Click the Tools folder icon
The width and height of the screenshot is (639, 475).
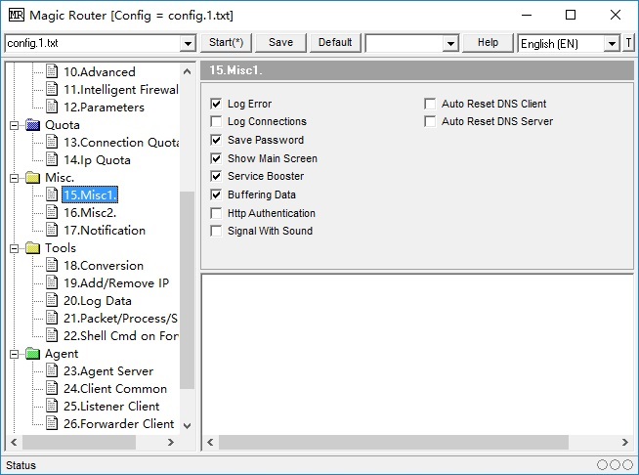(33, 248)
